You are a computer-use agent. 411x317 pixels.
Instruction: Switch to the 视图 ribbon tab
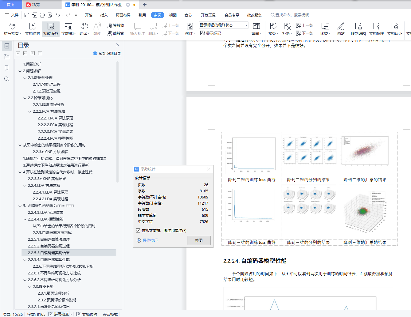tap(173, 15)
